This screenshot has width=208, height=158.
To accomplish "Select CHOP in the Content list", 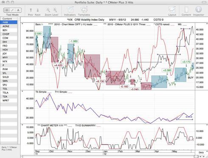I will pos(9,34).
